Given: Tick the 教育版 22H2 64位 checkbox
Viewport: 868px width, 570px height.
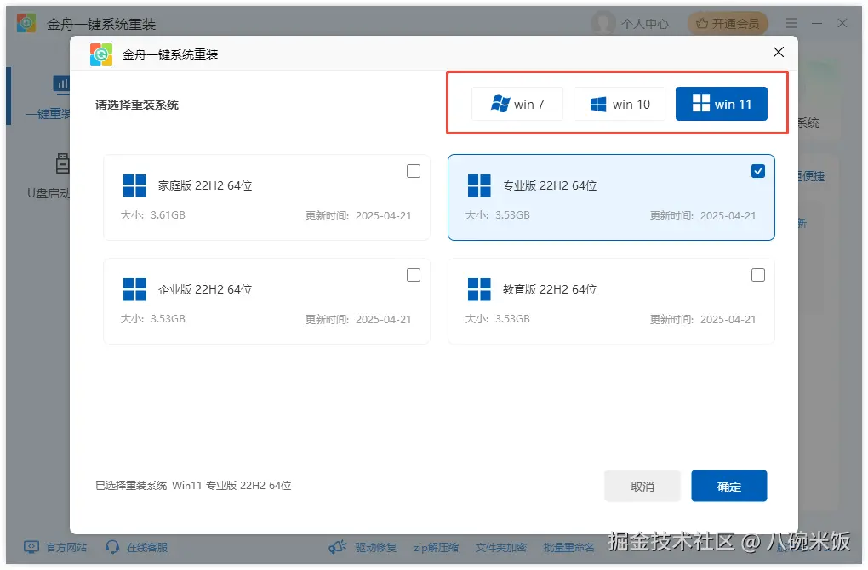Looking at the screenshot, I should point(758,275).
